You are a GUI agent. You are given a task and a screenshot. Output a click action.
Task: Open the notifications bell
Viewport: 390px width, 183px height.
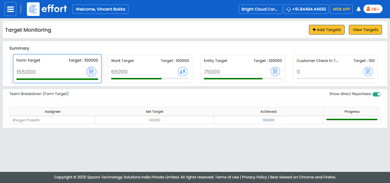click(x=359, y=9)
